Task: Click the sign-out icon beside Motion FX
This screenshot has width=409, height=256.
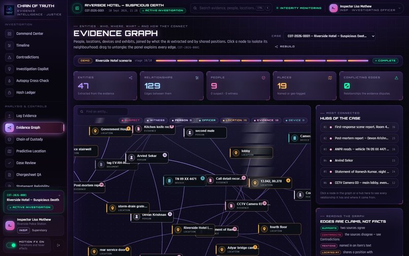Action: [x=58, y=245]
